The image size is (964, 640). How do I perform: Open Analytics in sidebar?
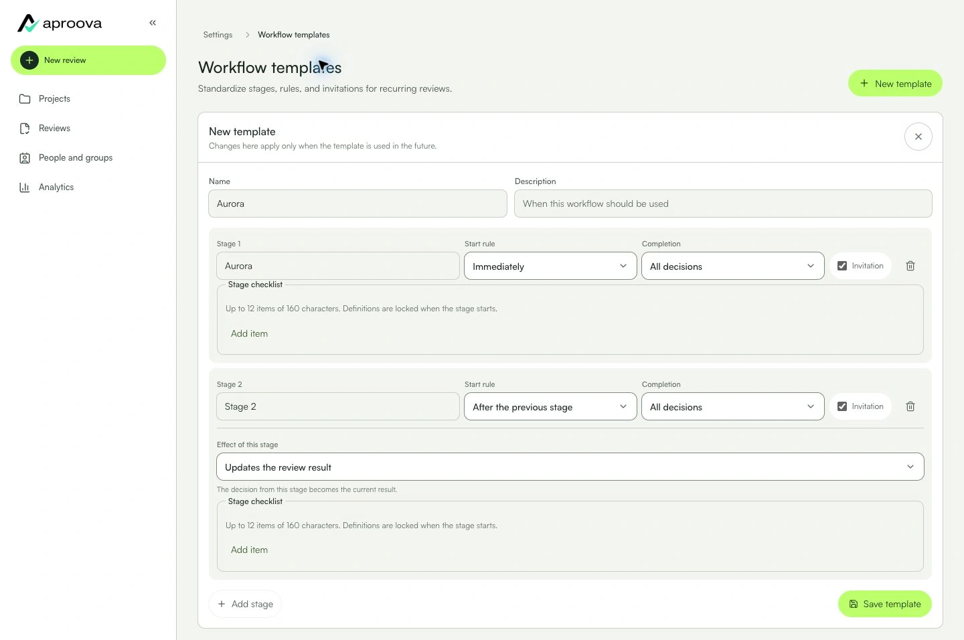[88, 187]
